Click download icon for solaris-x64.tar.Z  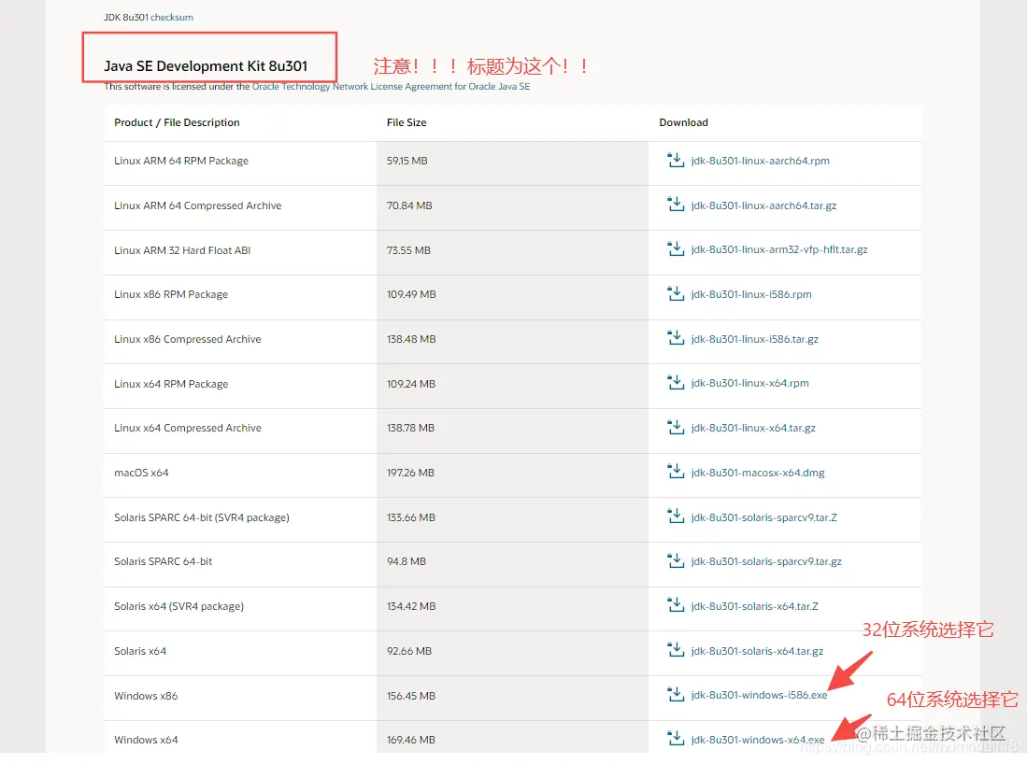(x=676, y=605)
